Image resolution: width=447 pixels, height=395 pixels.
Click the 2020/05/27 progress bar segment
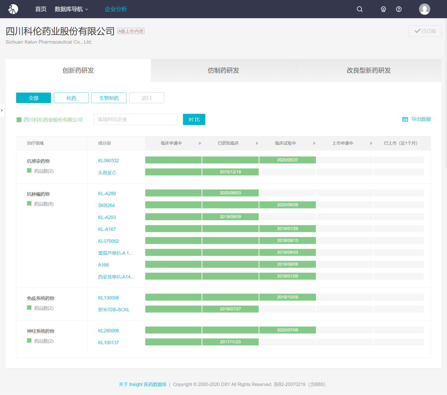pyautogui.click(x=287, y=160)
